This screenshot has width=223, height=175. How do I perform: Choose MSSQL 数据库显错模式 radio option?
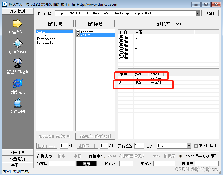pos(105,156)
